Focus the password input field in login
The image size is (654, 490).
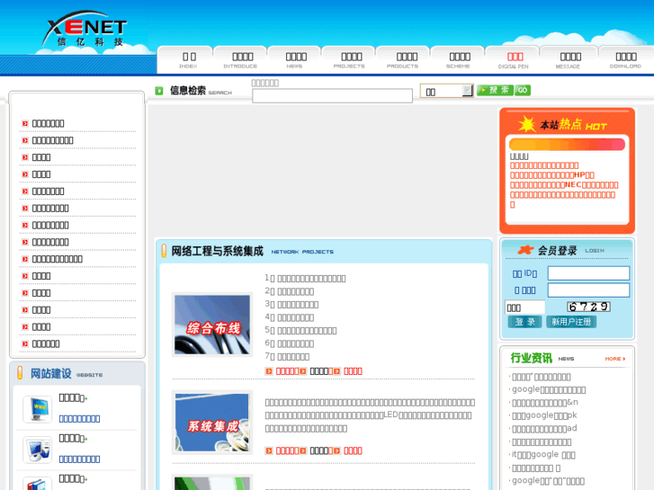588,290
